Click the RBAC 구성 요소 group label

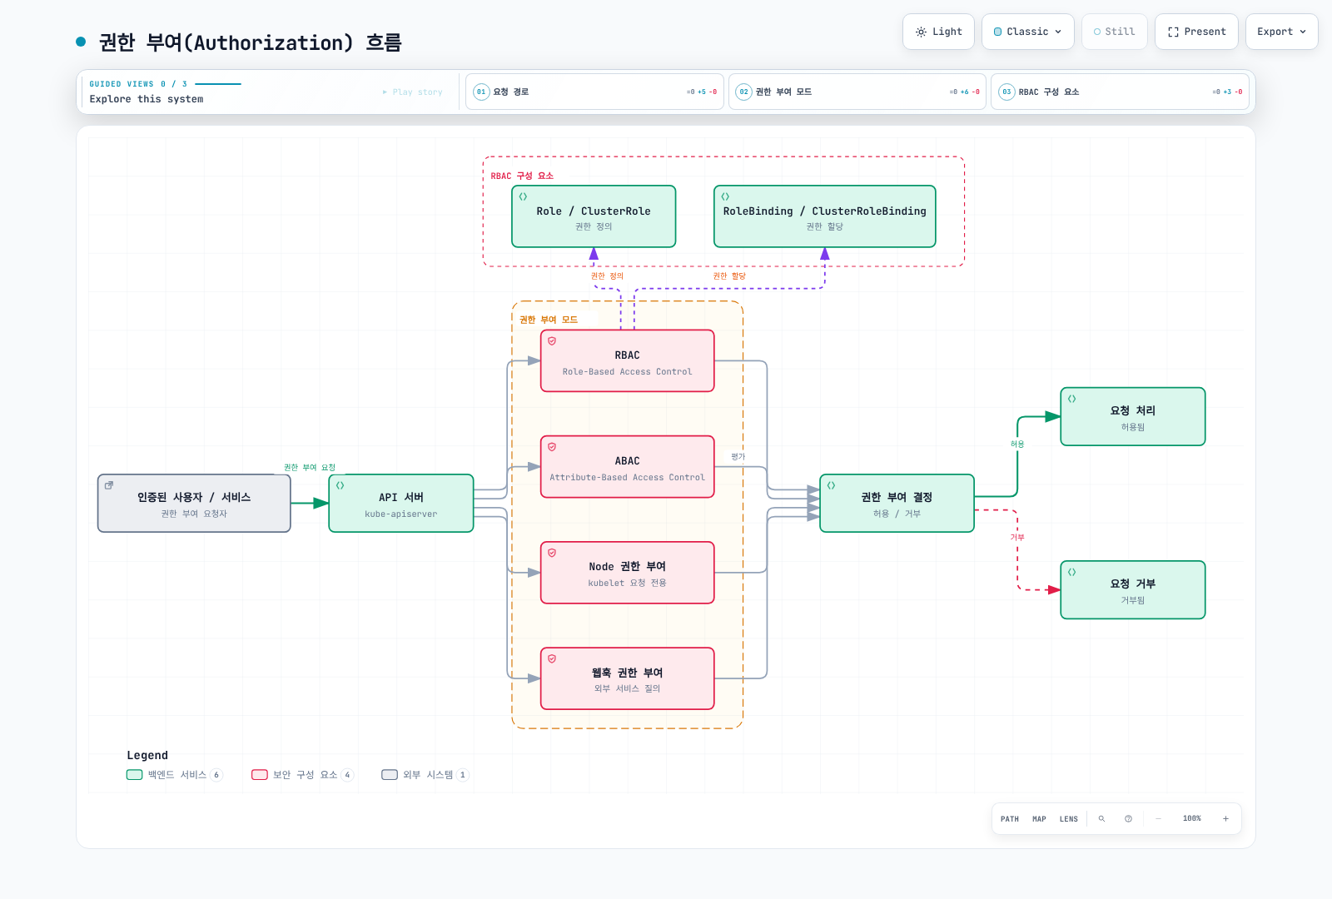pyautogui.click(x=522, y=176)
